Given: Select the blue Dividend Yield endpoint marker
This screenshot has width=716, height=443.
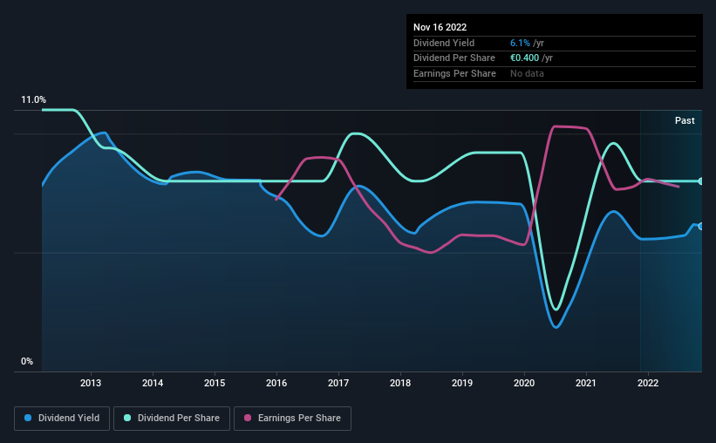Looking at the screenshot, I should (701, 227).
